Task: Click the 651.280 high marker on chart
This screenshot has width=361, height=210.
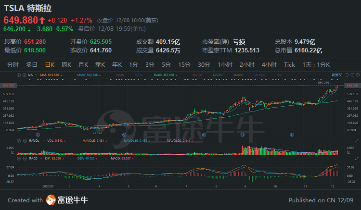Action: coord(323,83)
